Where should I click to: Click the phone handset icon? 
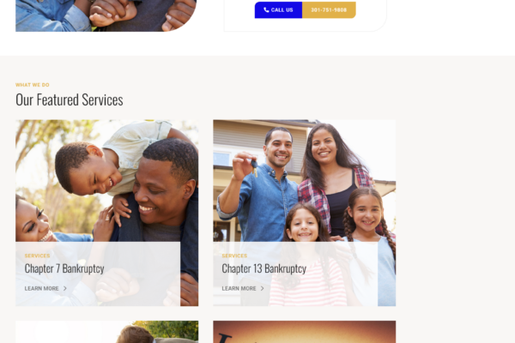tap(266, 9)
